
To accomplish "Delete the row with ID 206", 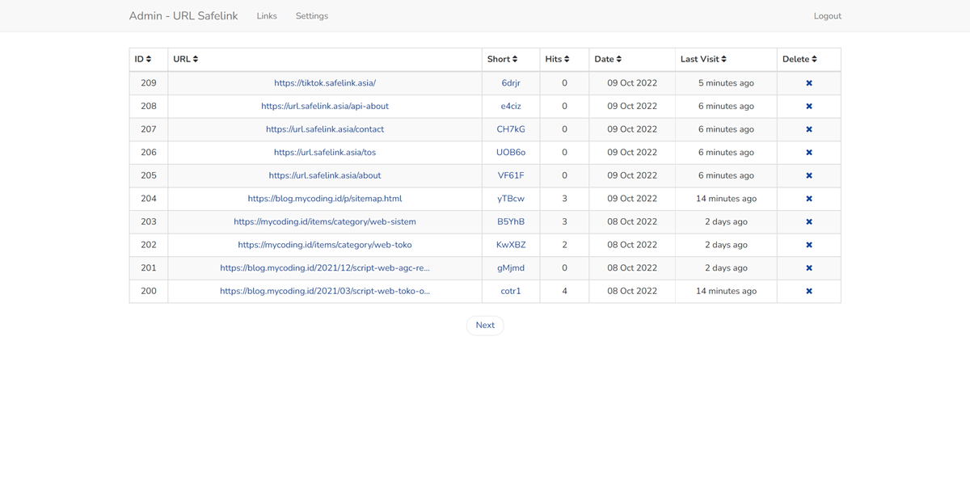I will (809, 153).
